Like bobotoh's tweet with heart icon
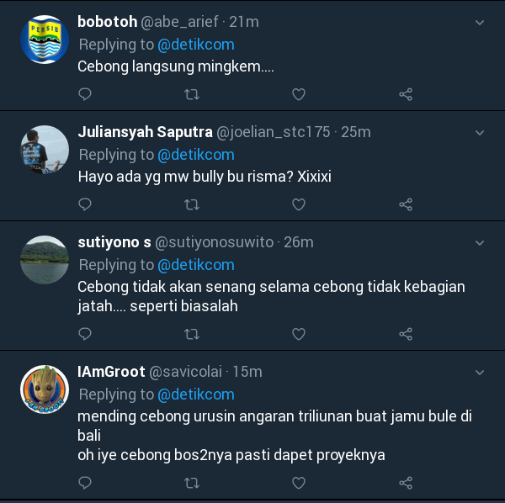505x503 pixels. click(x=299, y=94)
